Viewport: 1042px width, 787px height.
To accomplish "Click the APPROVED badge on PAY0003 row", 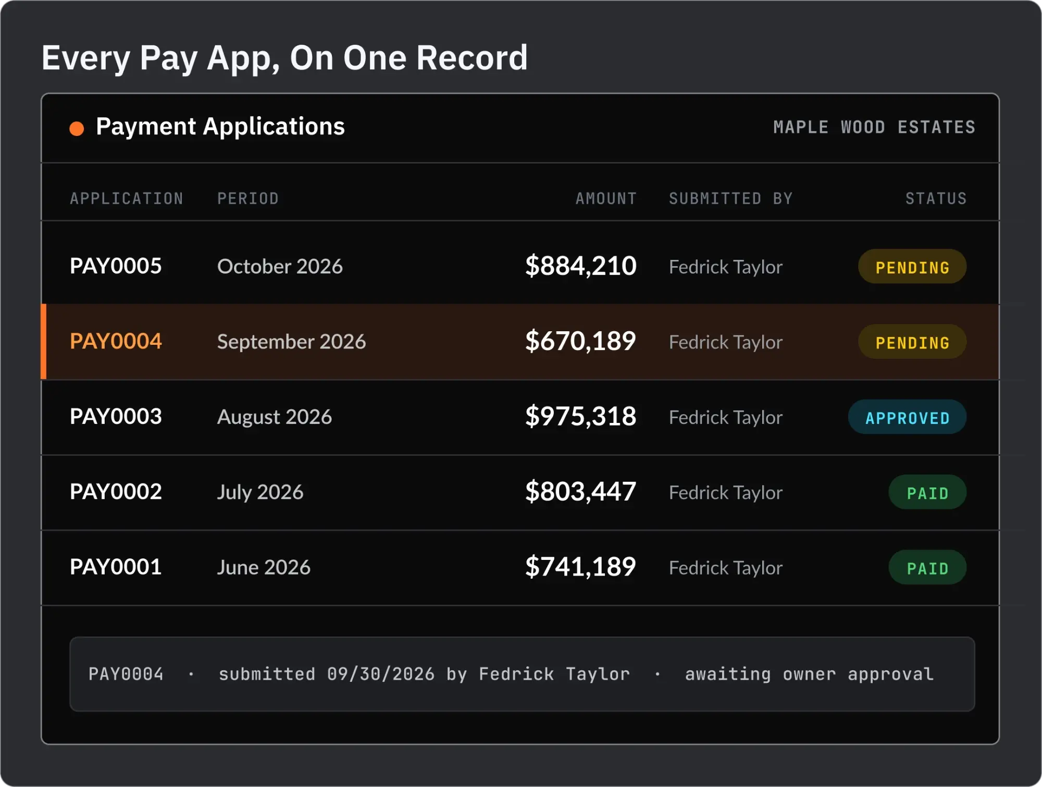I will [907, 417].
